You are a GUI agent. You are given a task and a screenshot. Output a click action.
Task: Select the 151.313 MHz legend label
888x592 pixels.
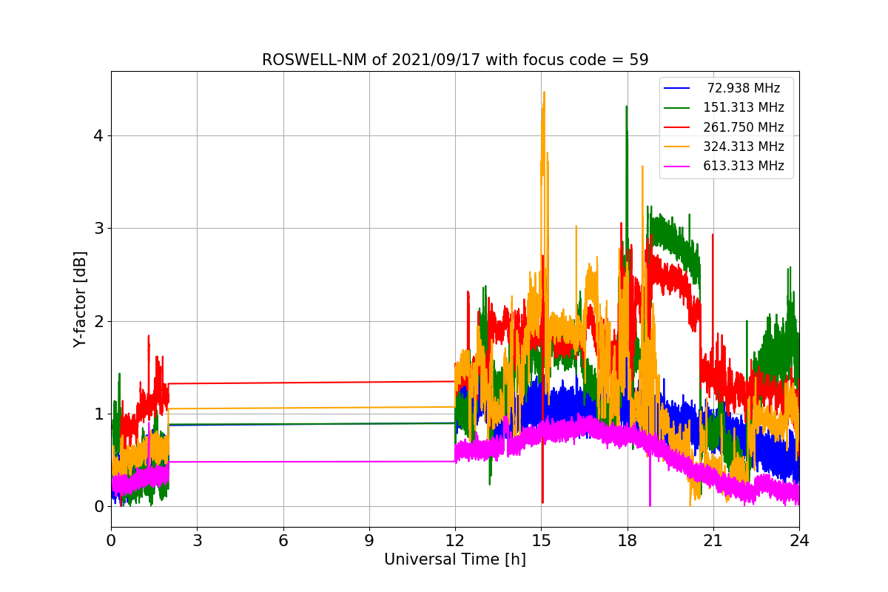tap(744, 107)
